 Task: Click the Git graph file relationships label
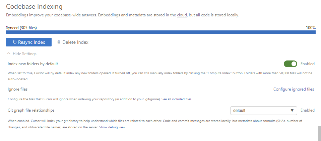click(x=31, y=110)
